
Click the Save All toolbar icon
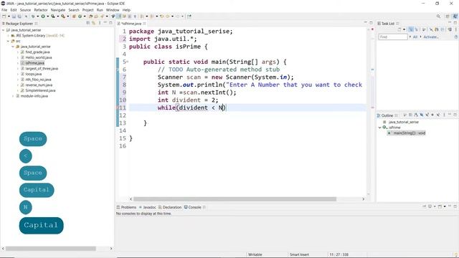click(19, 16)
